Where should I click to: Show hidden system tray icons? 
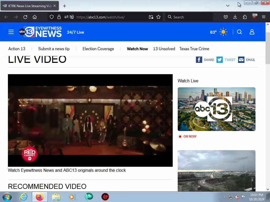pyautogui.click(x=224, y=197)
